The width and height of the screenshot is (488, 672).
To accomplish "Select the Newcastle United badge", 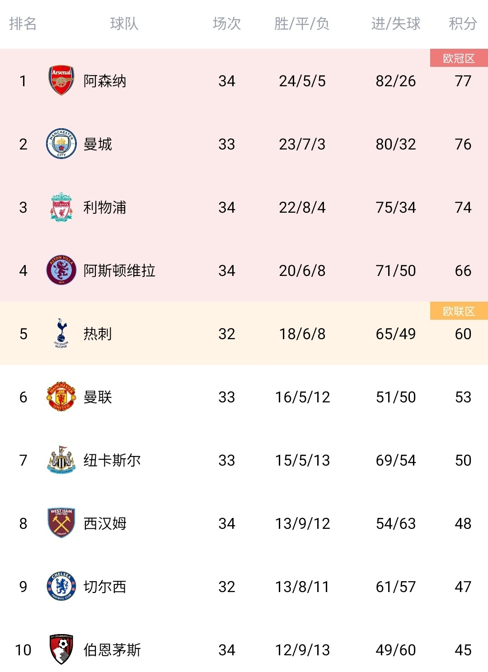I will coord(61,460).
